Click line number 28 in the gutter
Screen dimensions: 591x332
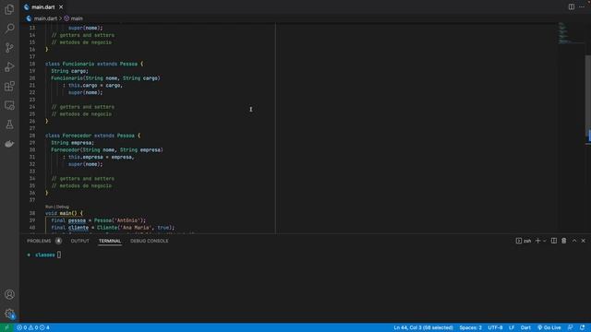click(x=32, y=136)
